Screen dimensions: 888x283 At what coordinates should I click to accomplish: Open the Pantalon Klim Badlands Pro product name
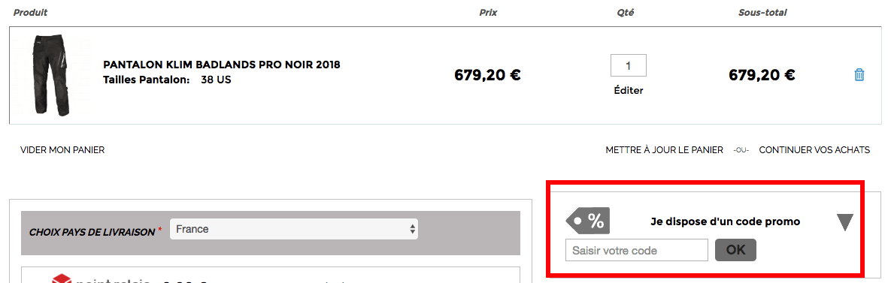coord(221,65)
